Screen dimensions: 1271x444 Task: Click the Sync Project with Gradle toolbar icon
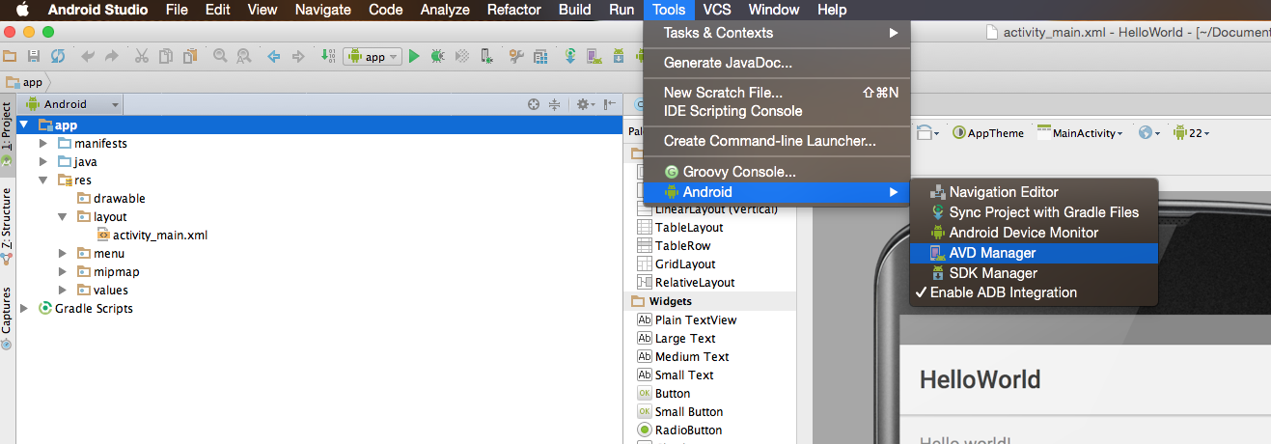point(570,57)
